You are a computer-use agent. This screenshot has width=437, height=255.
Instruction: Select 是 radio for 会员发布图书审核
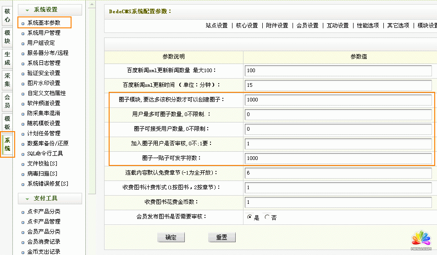(250, 218)
